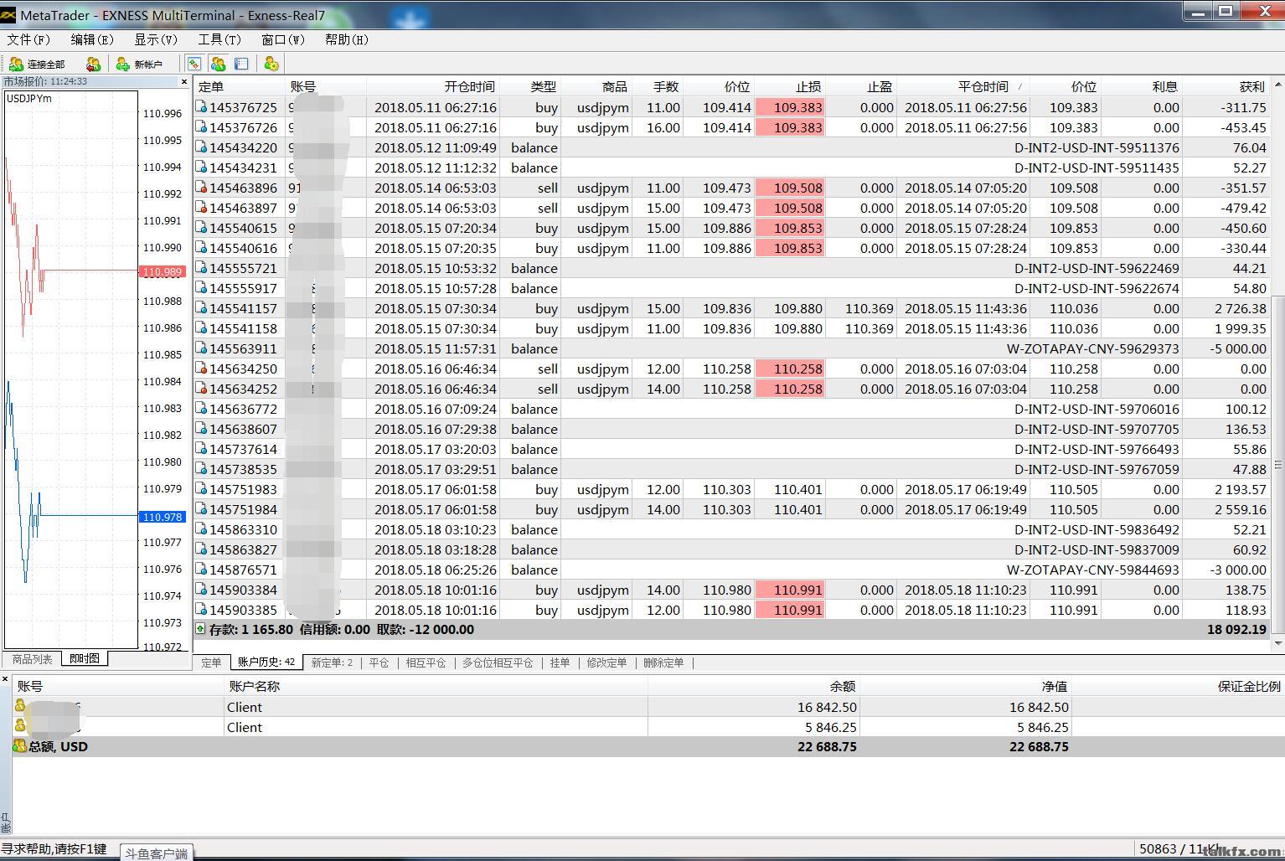Click the 净值 column header in accounts panel
This screenshot has height=861, width=1285.
966,686
